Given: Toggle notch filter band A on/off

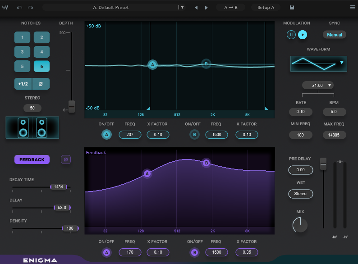Looking at the screenshot, I should click(106, 135).
